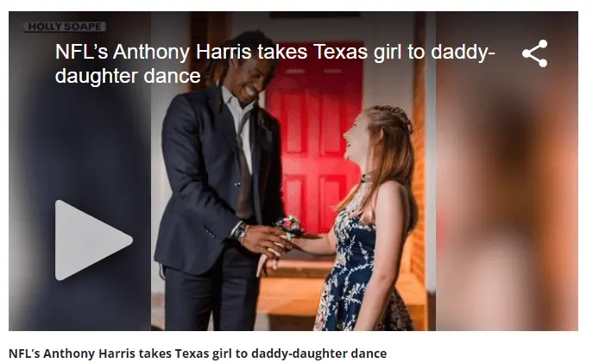Open the share icon on the video

click(x=535, y=53)
